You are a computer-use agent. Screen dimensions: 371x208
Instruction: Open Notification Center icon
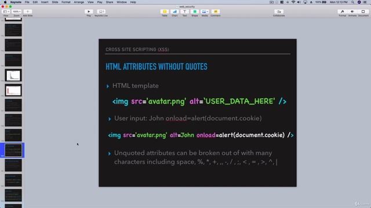tap(365, 2)
